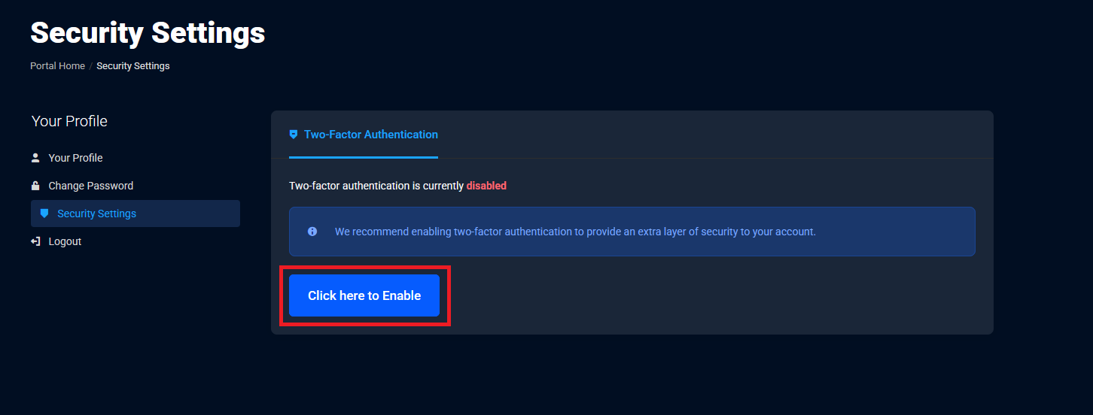Go to the Change Password page
The width and height of the screenshot is (1093, 415).
(90, 186)
